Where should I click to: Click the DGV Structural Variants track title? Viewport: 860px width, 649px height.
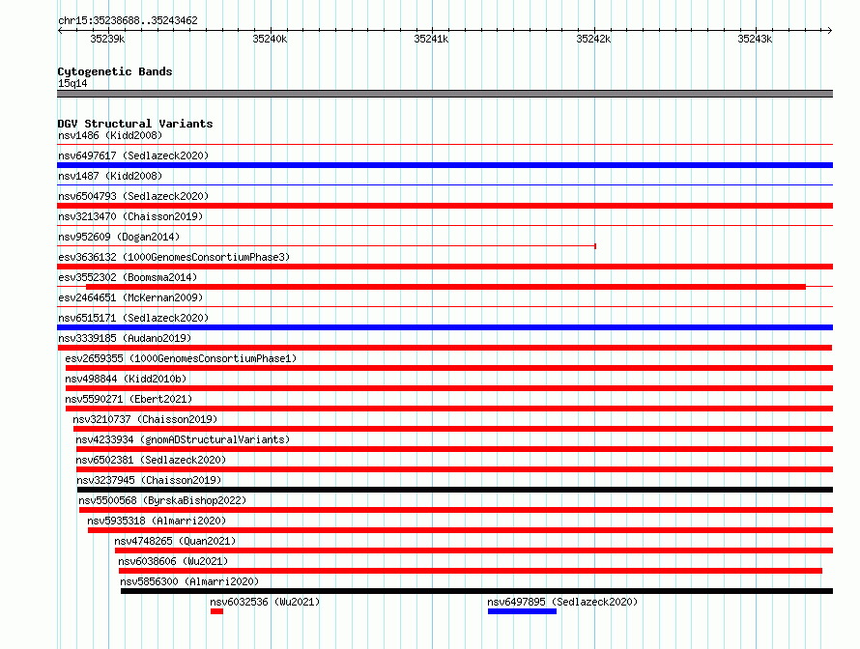[135, 124]
